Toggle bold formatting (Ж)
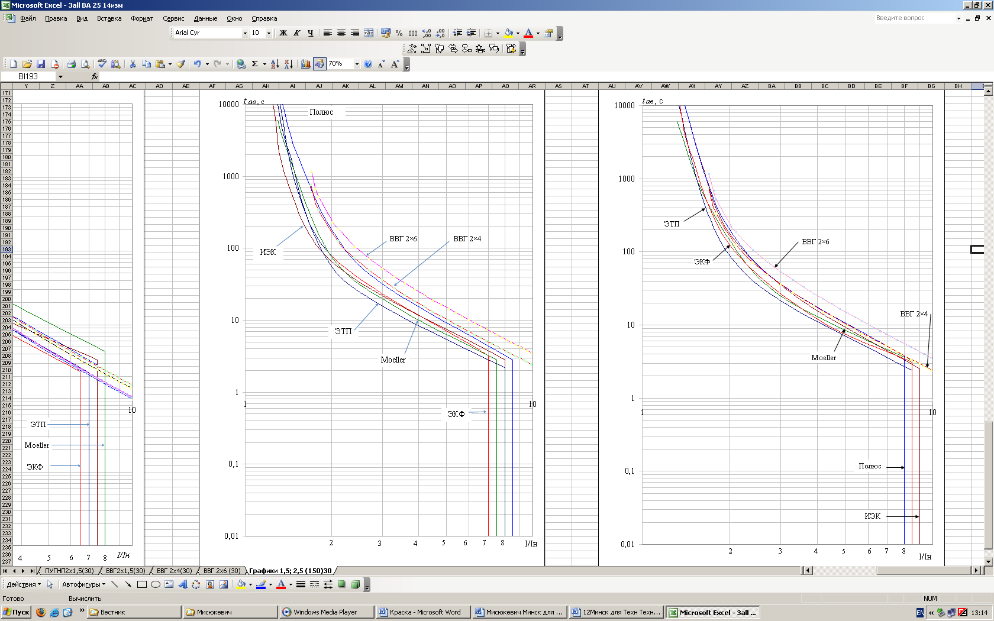 (283, 33)
